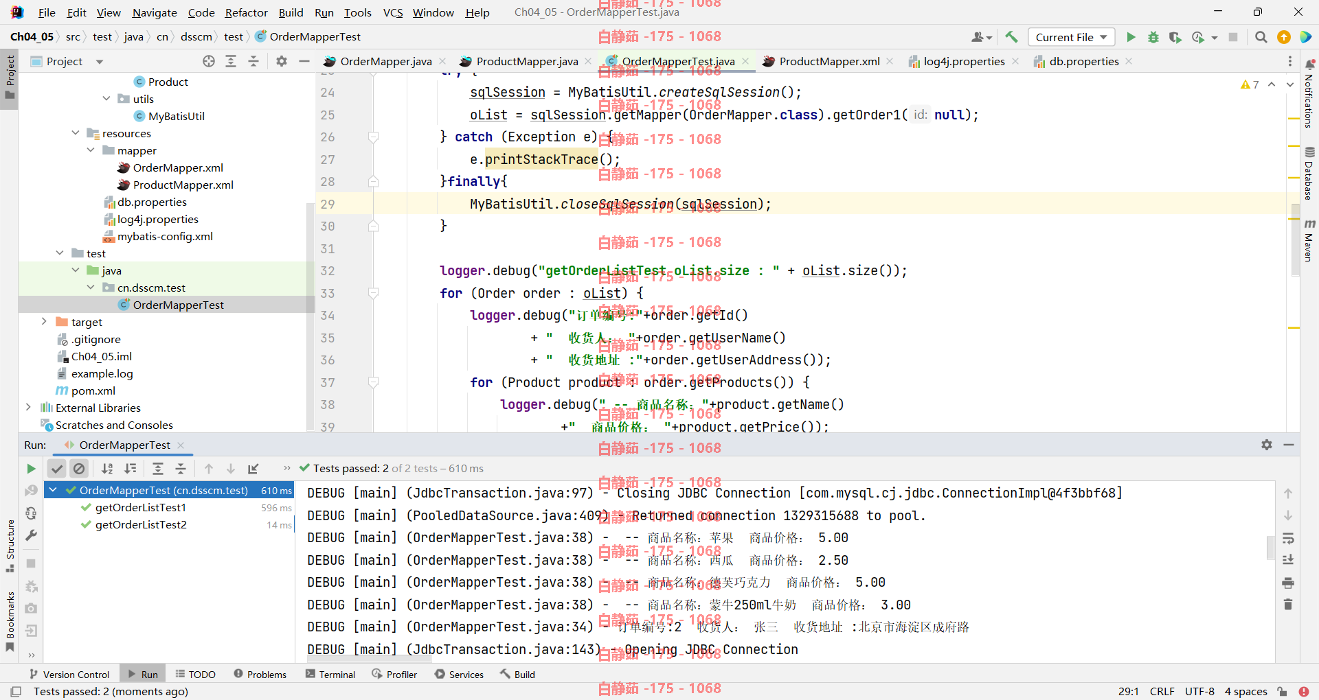Collapse all nodes in Project panel
1319x700 pixels.
point(253,61)
